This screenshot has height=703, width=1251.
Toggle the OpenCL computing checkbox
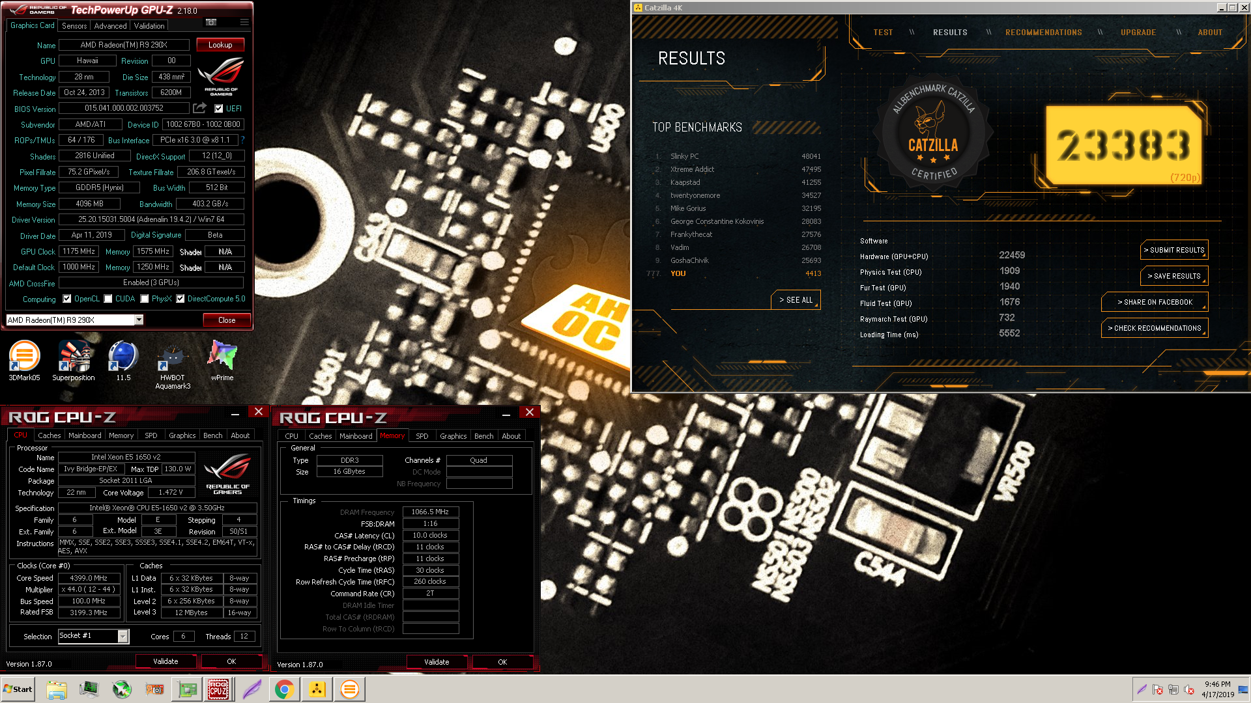point(66,299)
